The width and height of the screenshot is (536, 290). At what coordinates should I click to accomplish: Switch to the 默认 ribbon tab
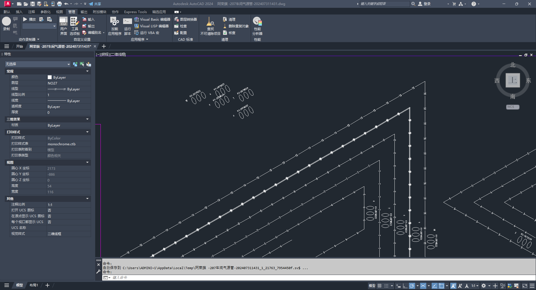[x=7, y=12]
